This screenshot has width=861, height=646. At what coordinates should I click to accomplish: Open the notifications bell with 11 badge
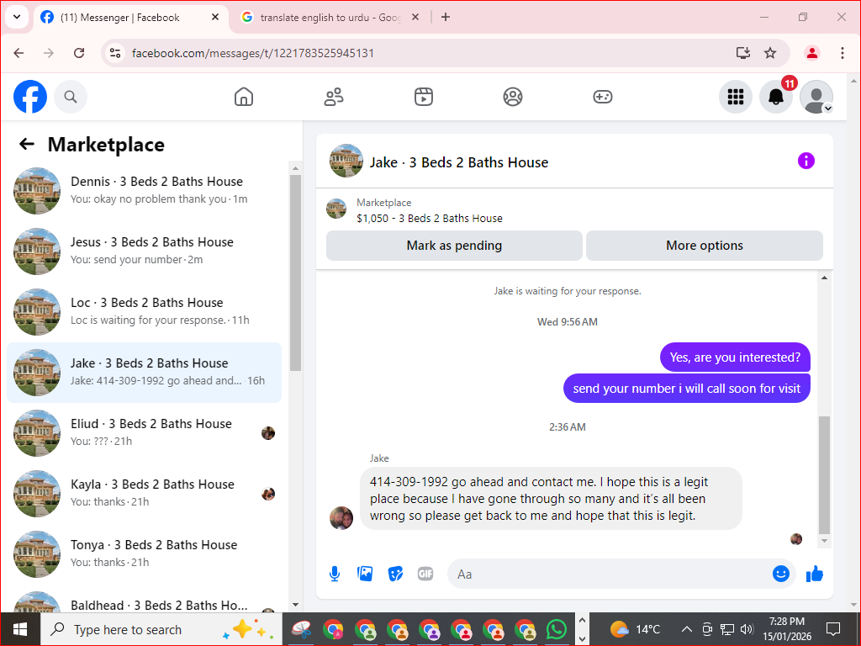tap(776, 97)
